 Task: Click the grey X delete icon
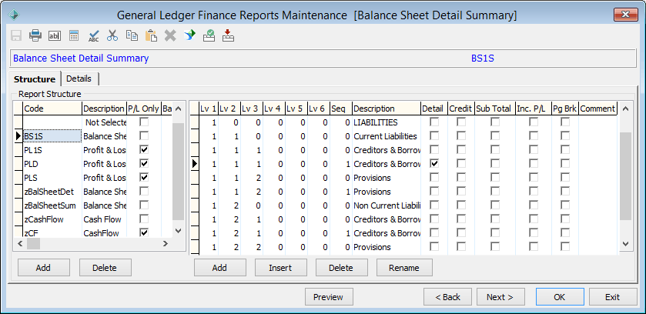click(170, 36)
